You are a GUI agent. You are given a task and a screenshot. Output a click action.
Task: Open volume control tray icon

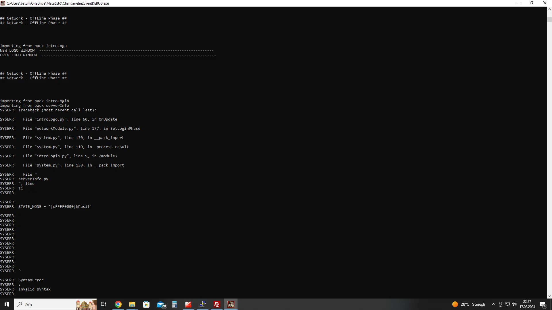(514, 304)
